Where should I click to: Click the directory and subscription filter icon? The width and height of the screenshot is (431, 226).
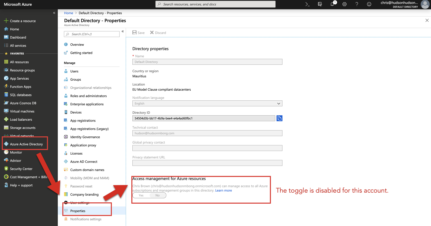tap(320, 4)
